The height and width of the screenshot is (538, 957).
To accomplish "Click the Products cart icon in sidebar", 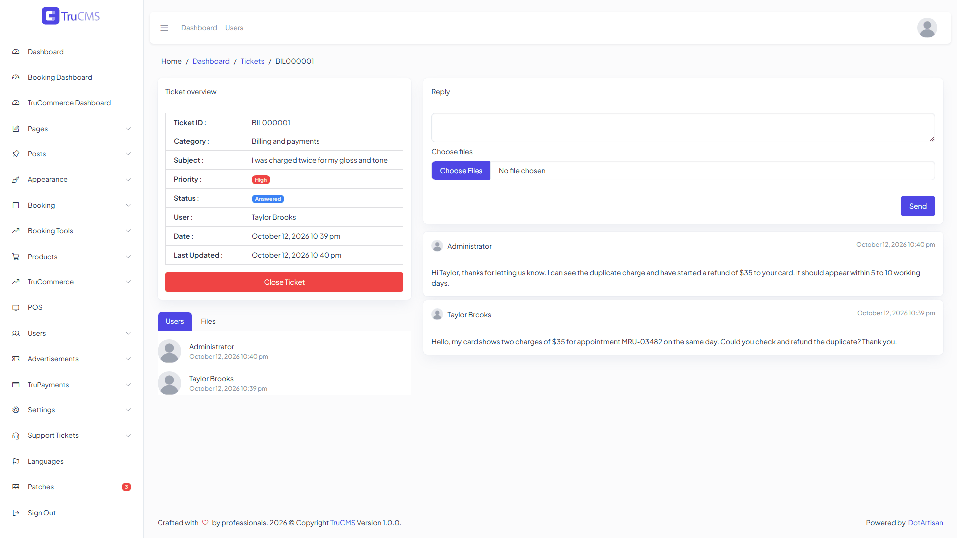I will pyautogui.click(x=16, y=257).
